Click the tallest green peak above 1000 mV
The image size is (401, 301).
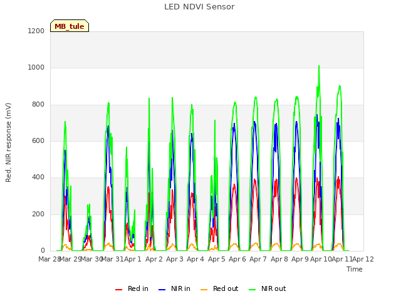click(x=319, y=66)
